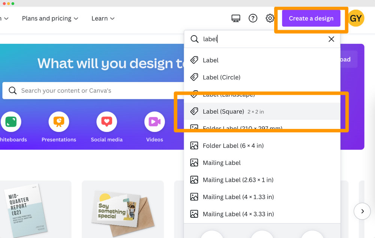
Task: Select Mailing Label (2.63 × 1 in)
Action: (262, 180)
